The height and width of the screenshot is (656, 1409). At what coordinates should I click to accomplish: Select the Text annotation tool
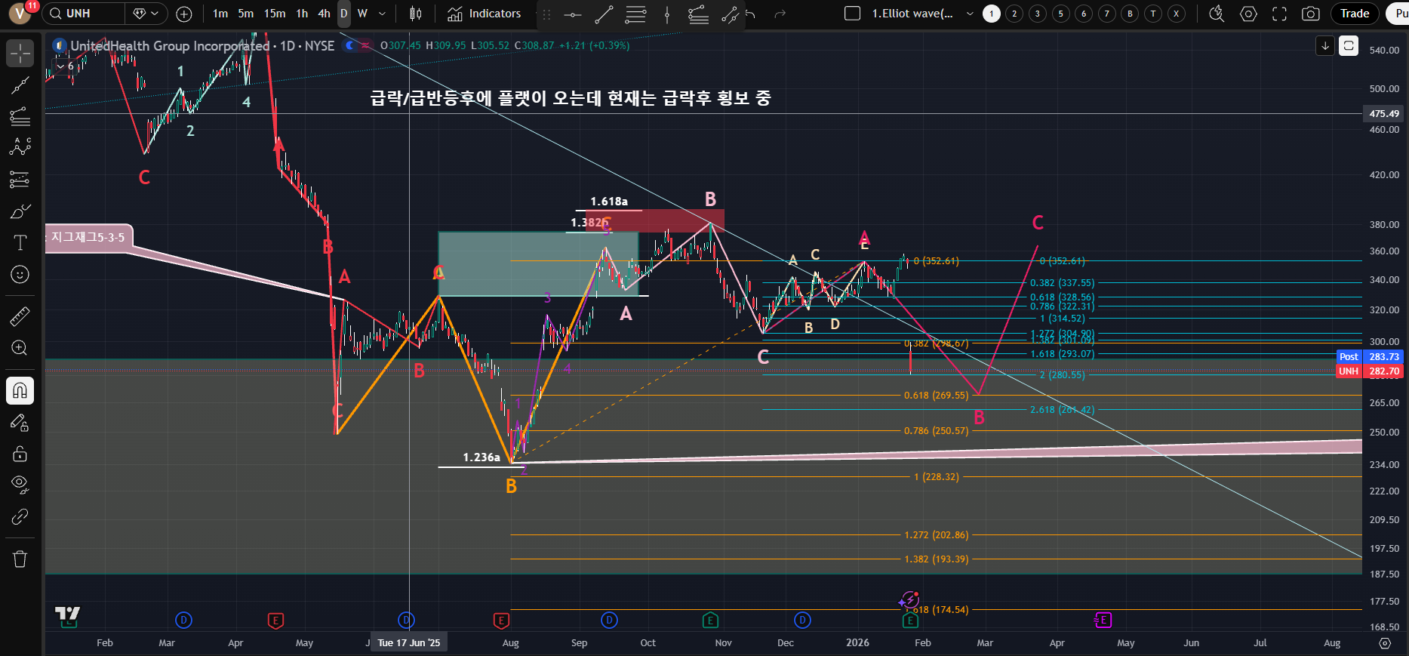coord(20,242)
